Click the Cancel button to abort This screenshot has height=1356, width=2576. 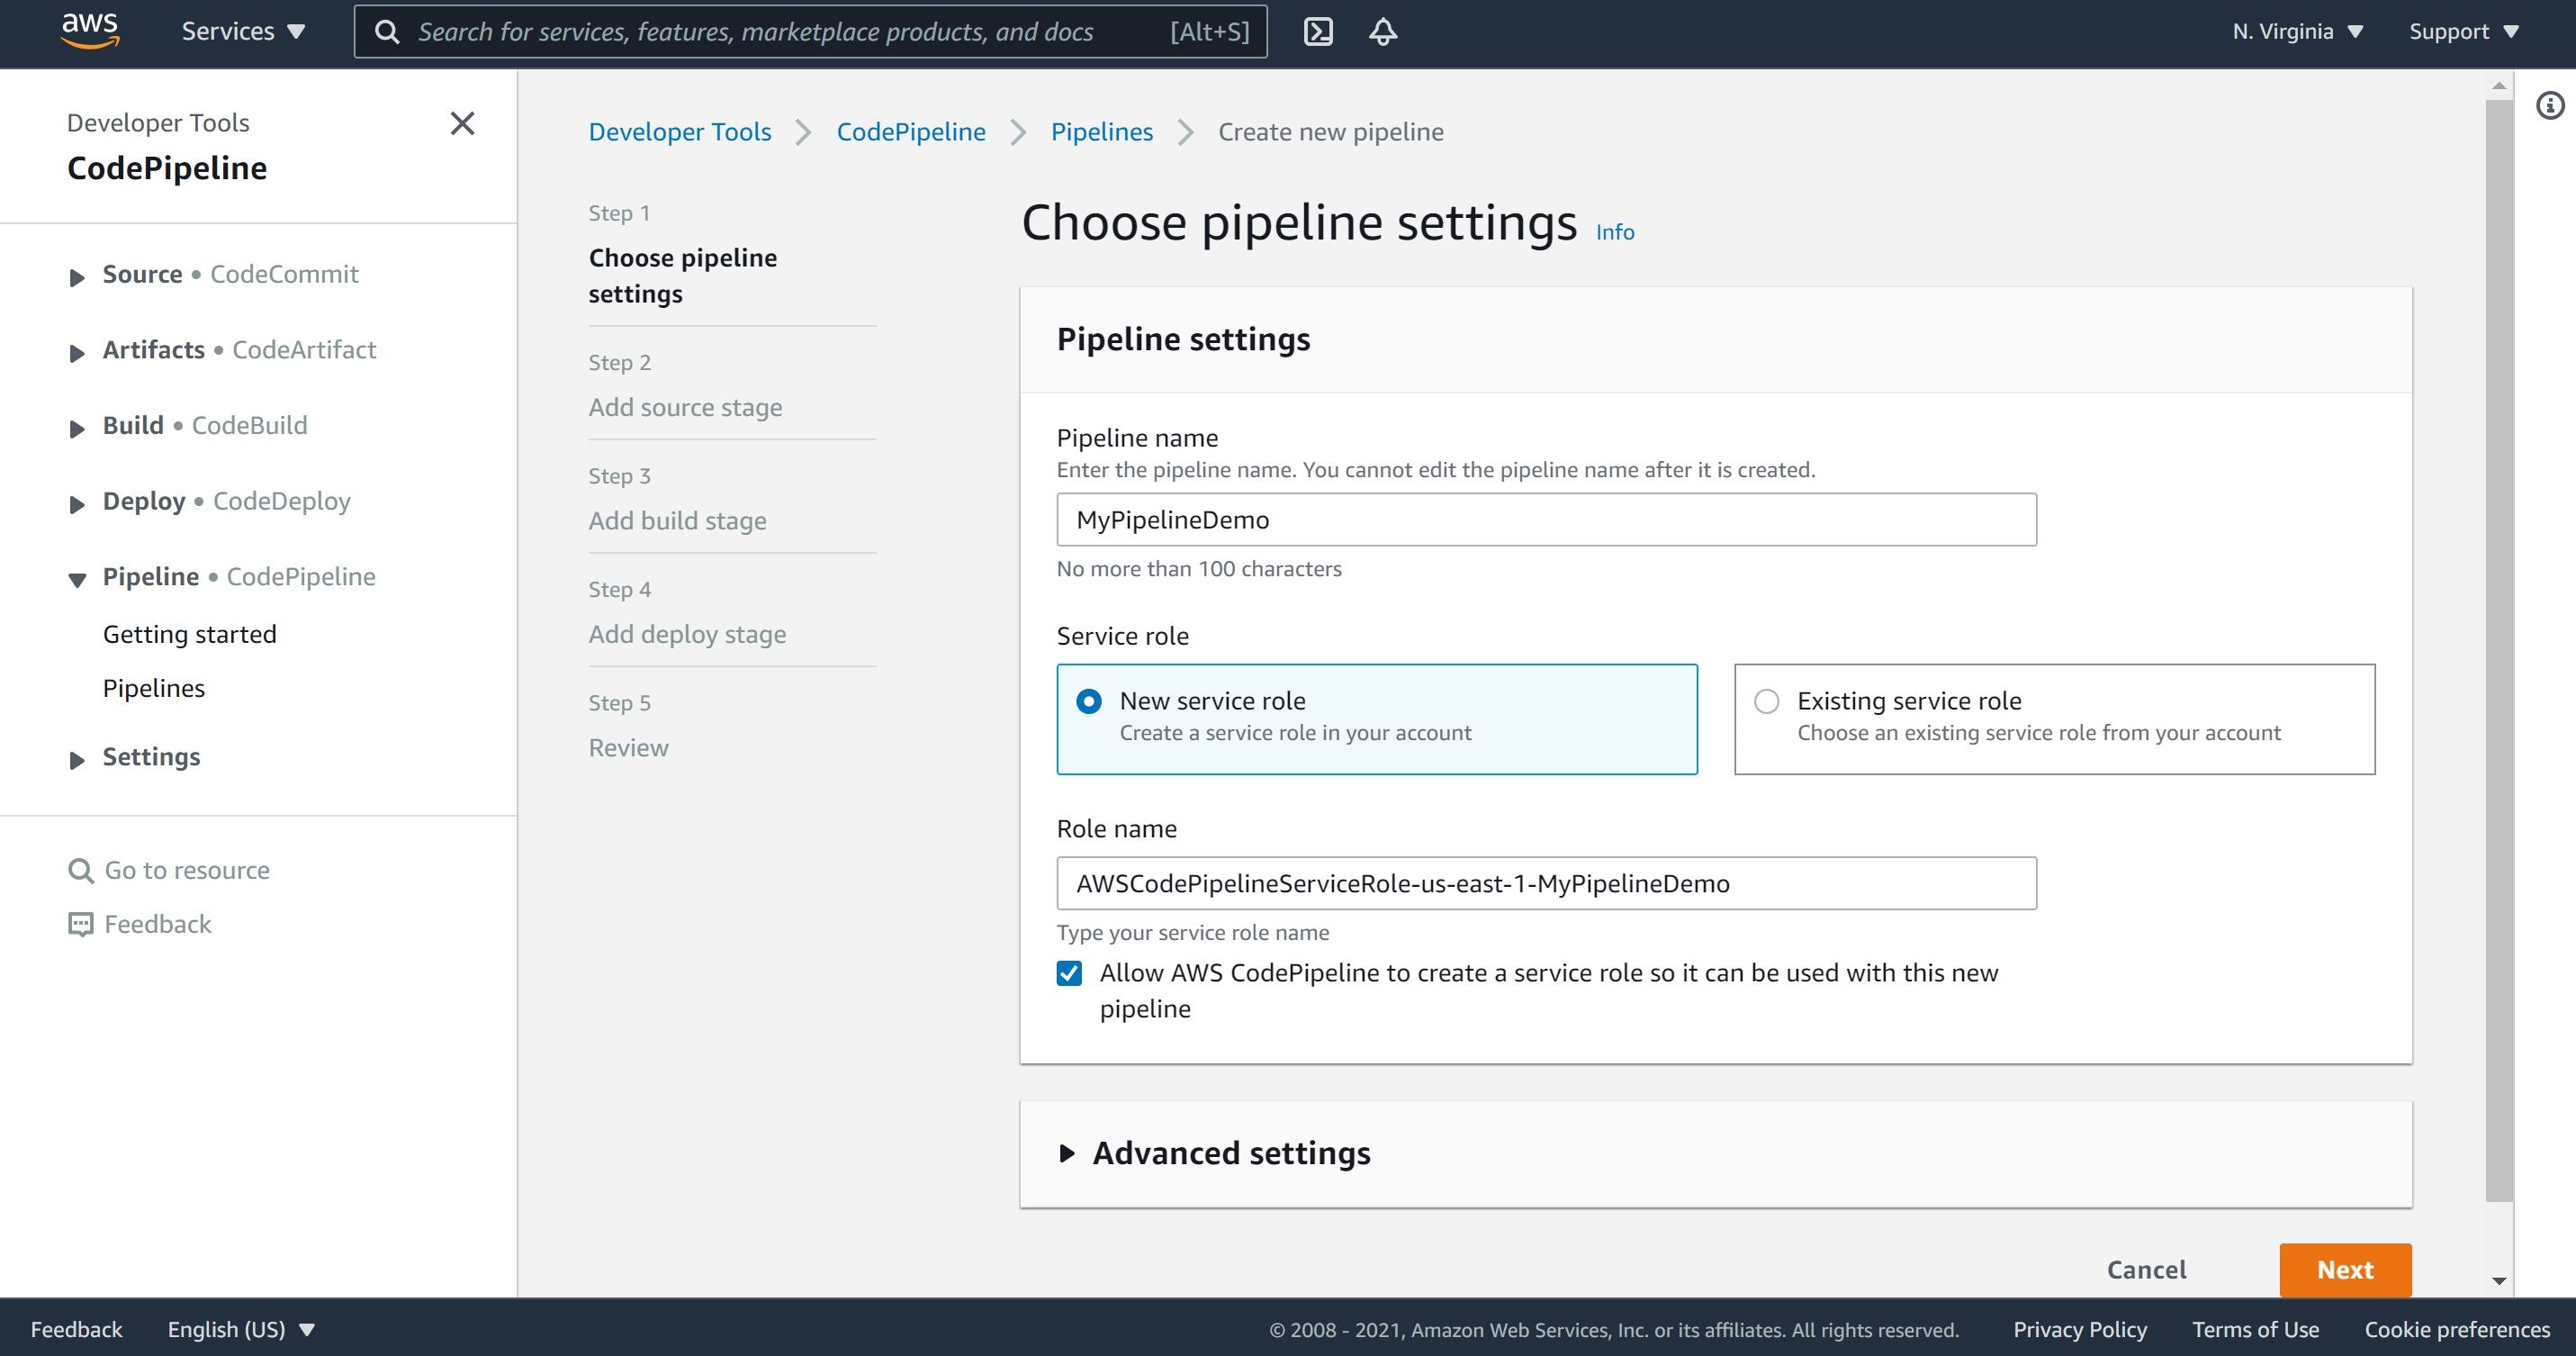(2148, 1270)
